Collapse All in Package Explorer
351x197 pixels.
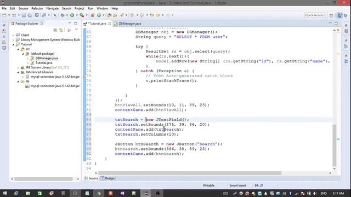(x=55, y=30)
